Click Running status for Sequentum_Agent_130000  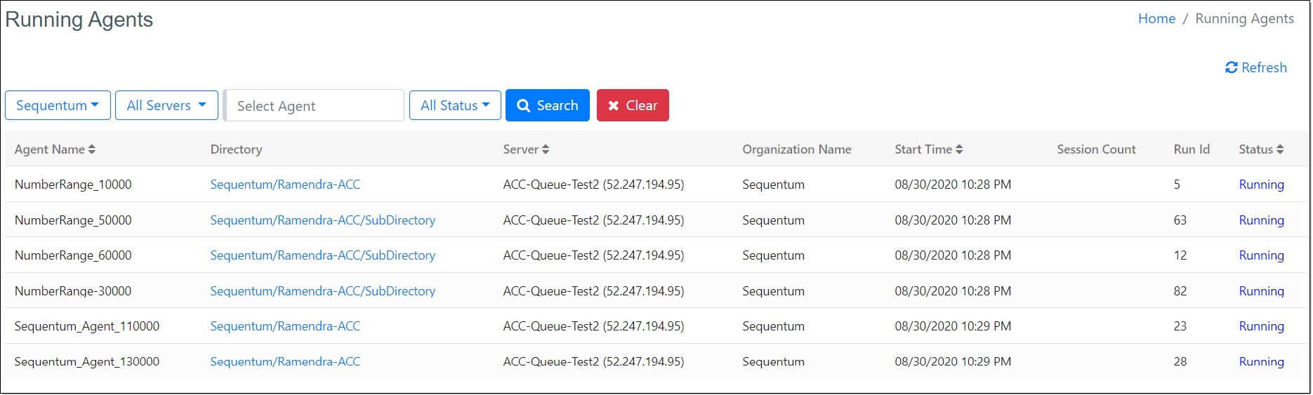[1261, 362]
